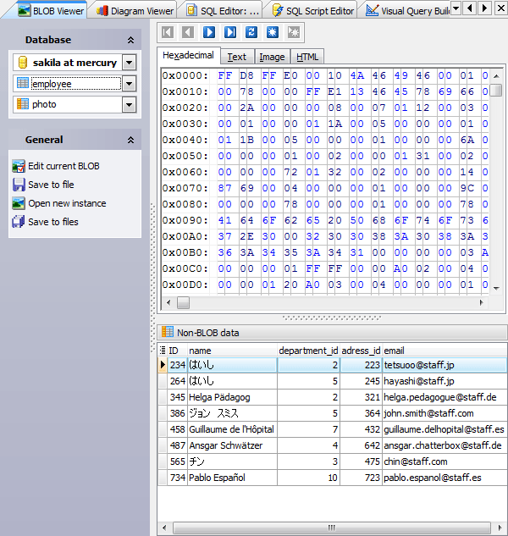The height and width of the screenshot is (536, 508).
Task: Open the employee table dropdown
Action: click(x=129, y=84)
